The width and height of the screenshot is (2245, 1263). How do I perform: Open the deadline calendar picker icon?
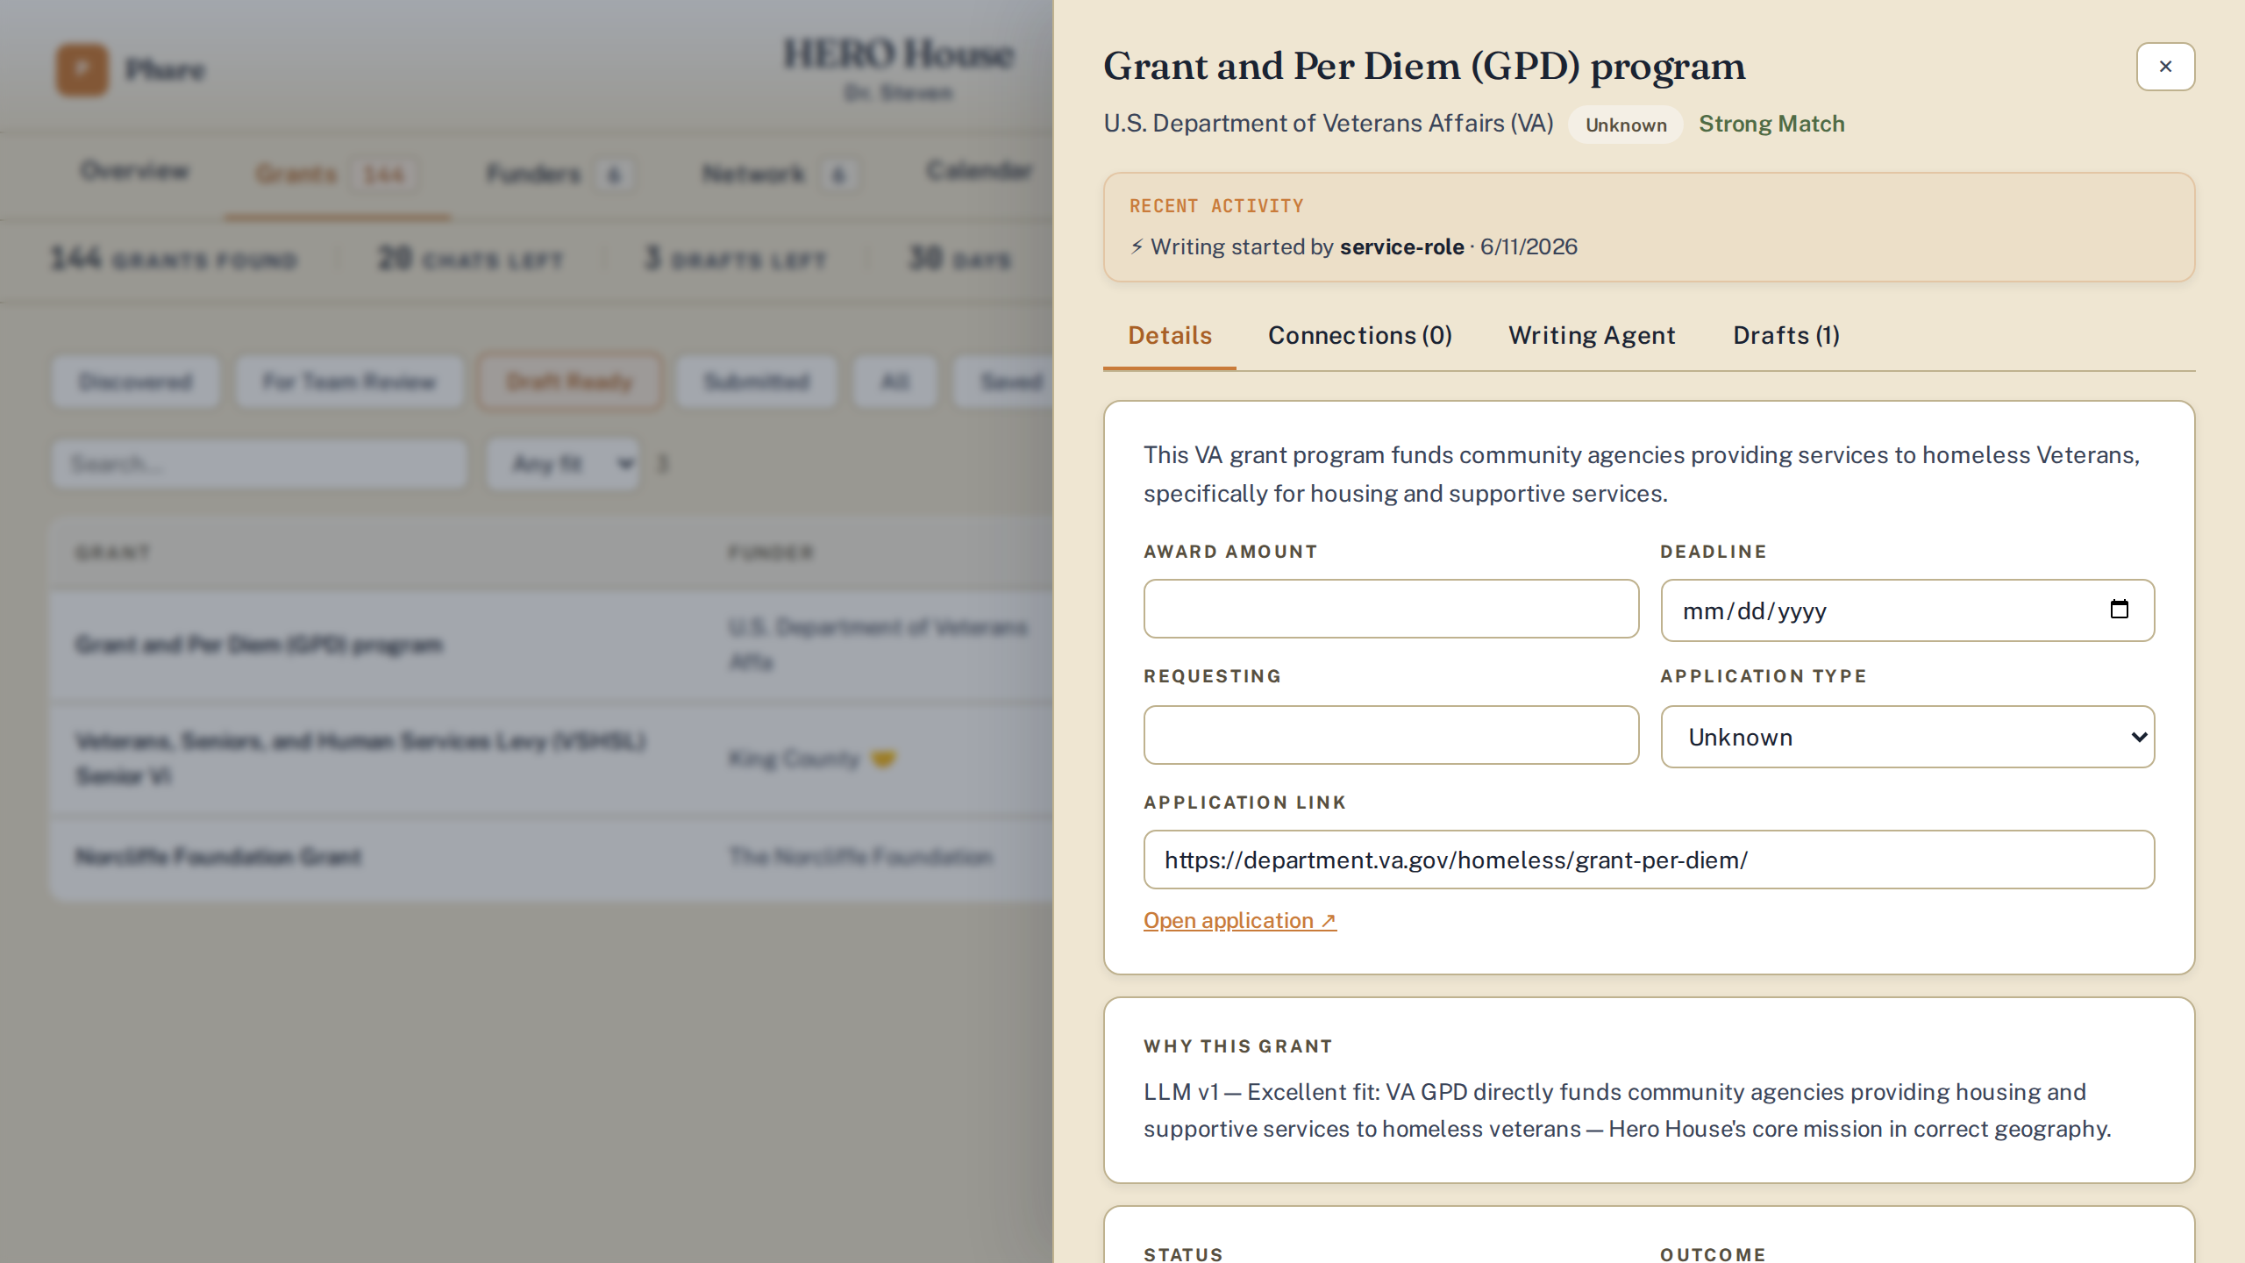tap(2119, 610)
